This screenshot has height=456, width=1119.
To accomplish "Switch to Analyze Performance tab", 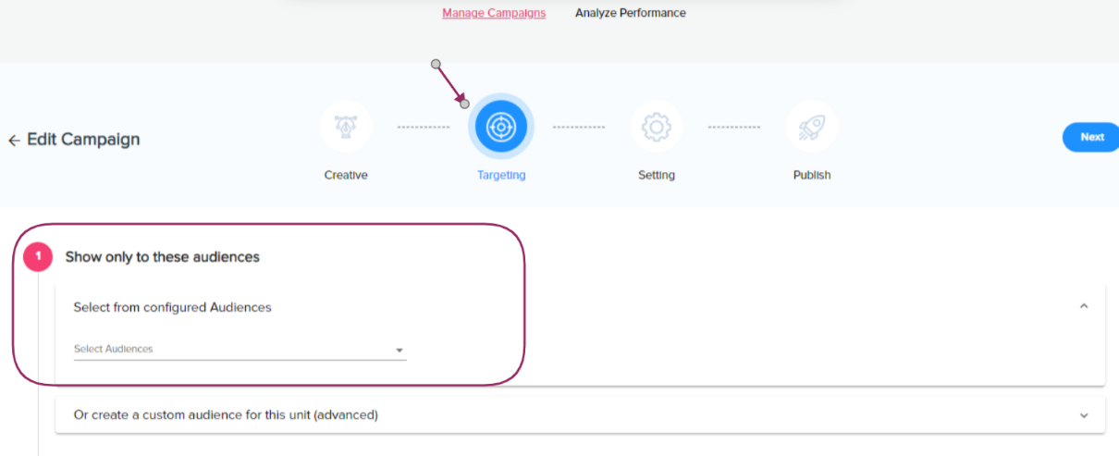I will [631, 13].
